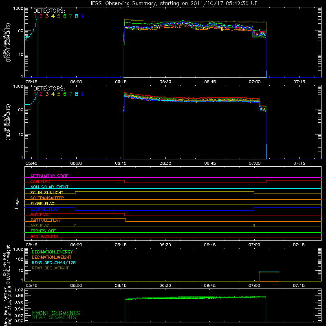
Task: Click the 06:30 time label under rear segments plot
Action: point(165,163)
